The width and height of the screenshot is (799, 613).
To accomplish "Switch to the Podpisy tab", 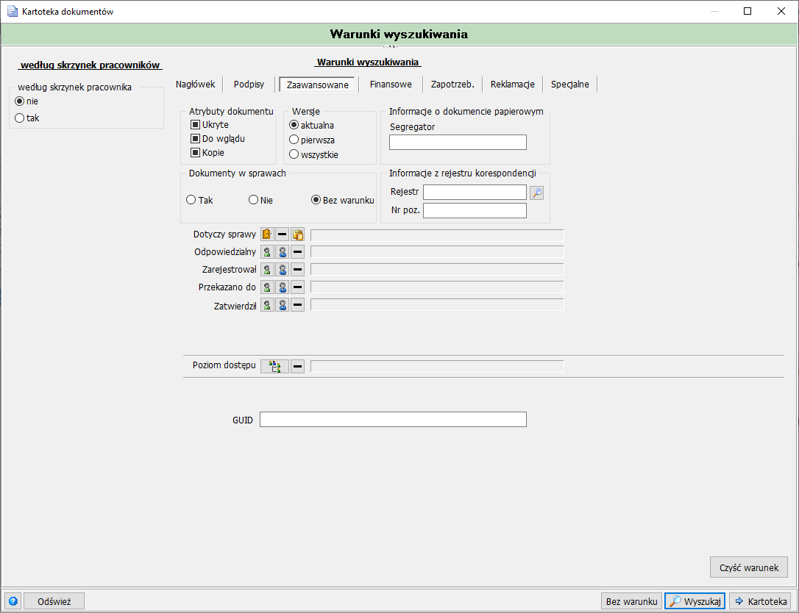I will [x=249, y=84].
